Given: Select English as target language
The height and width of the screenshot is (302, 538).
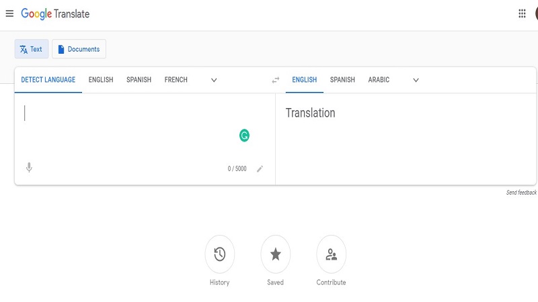Looking at the screenshot, I should [x=305, y=80].
